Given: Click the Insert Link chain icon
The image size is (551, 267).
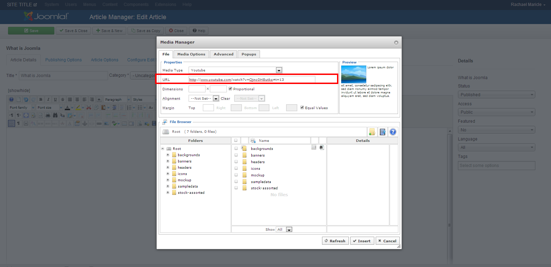Looking at the screenshot, I should click(99, 123).
